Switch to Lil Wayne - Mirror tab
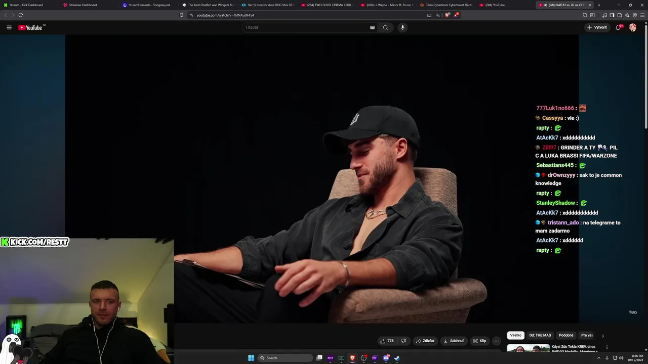Image resolution: width=648 pixels, height=364 pixels. tap(387, 5)
